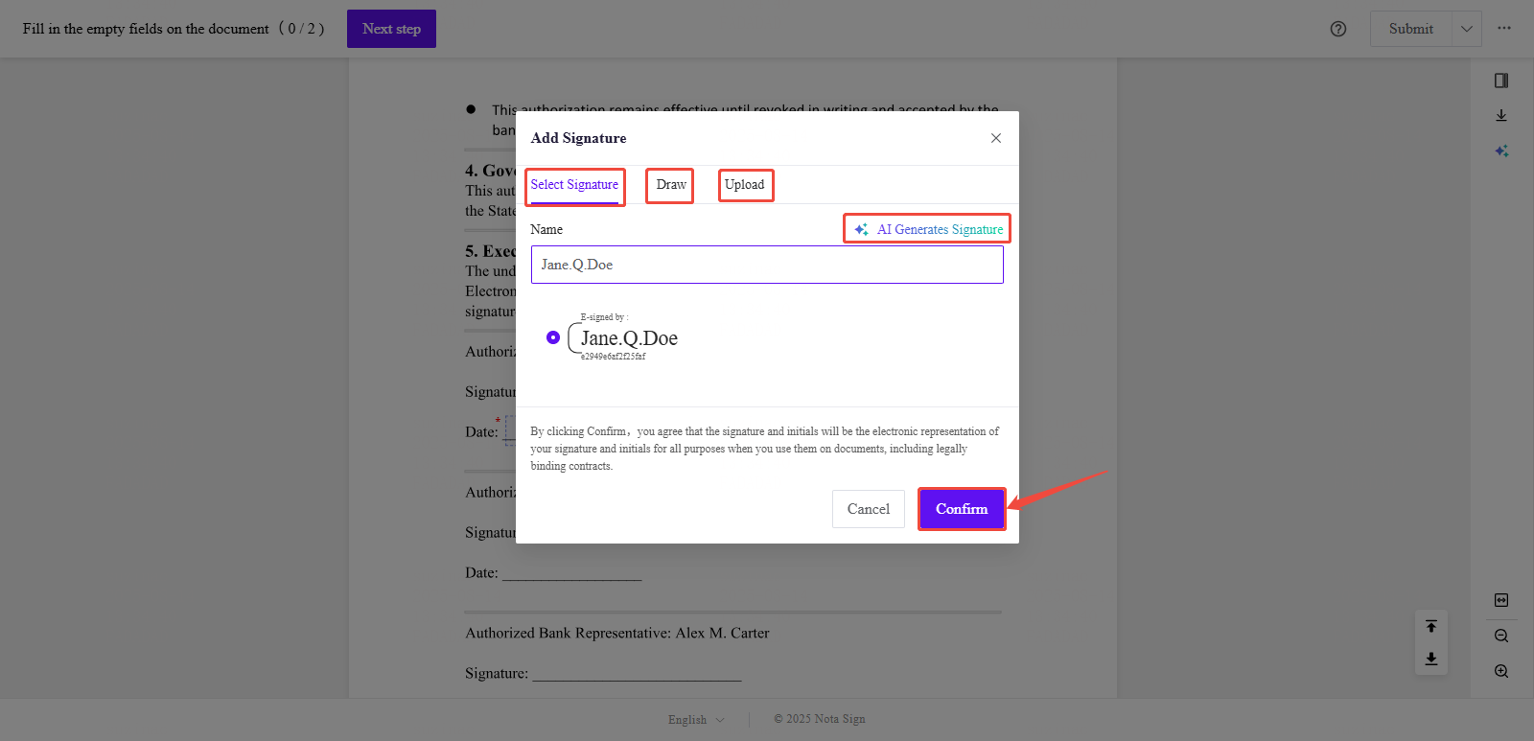Screen dimensions: 1534x741
Task: Select the Jane.Q.Doe signature radio button
Action: (x=553, y=337)
